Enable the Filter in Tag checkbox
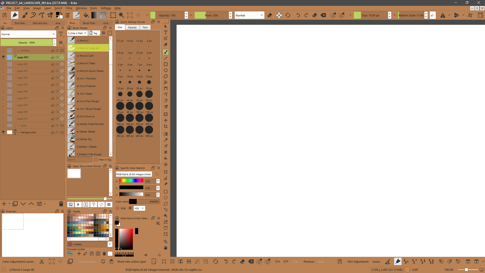 point(96,160)
